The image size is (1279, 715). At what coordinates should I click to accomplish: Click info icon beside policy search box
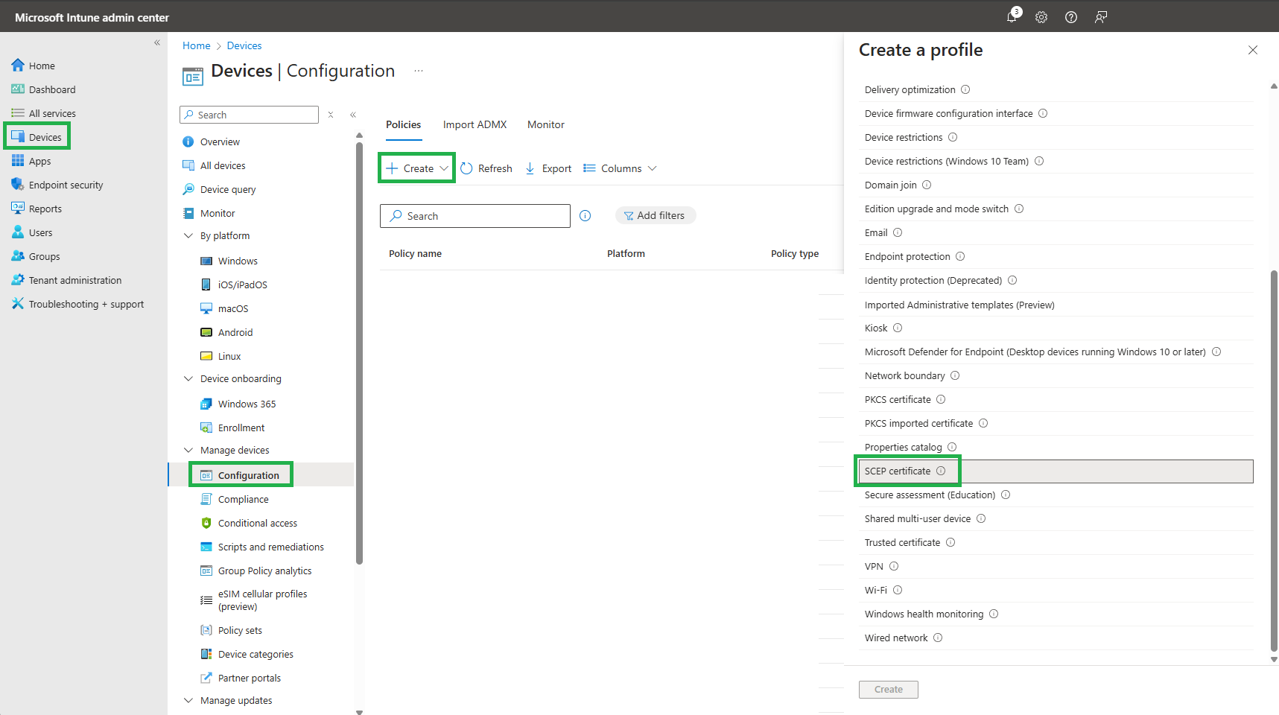click(x=585, y=216)
